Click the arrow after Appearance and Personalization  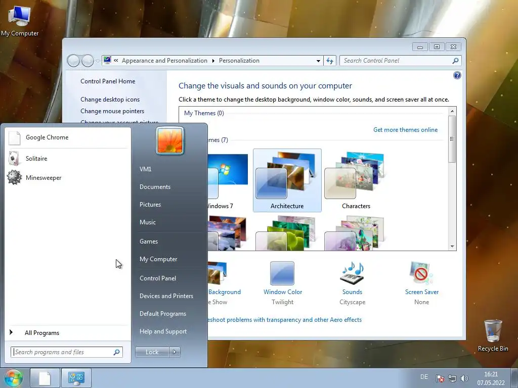(x=213, y=61)
